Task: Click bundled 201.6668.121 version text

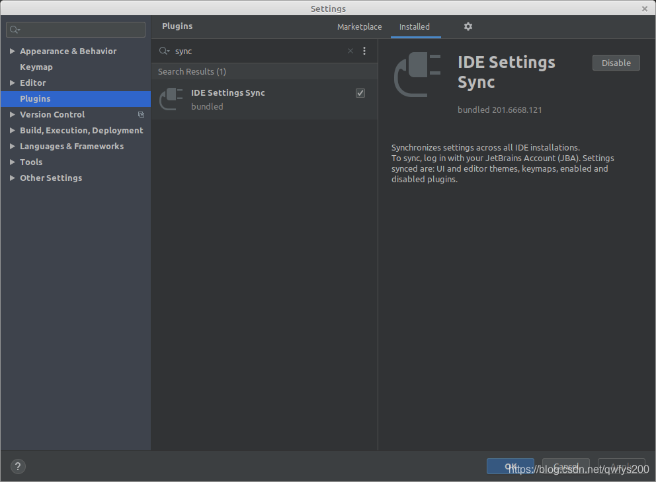Action: (499, 110)
